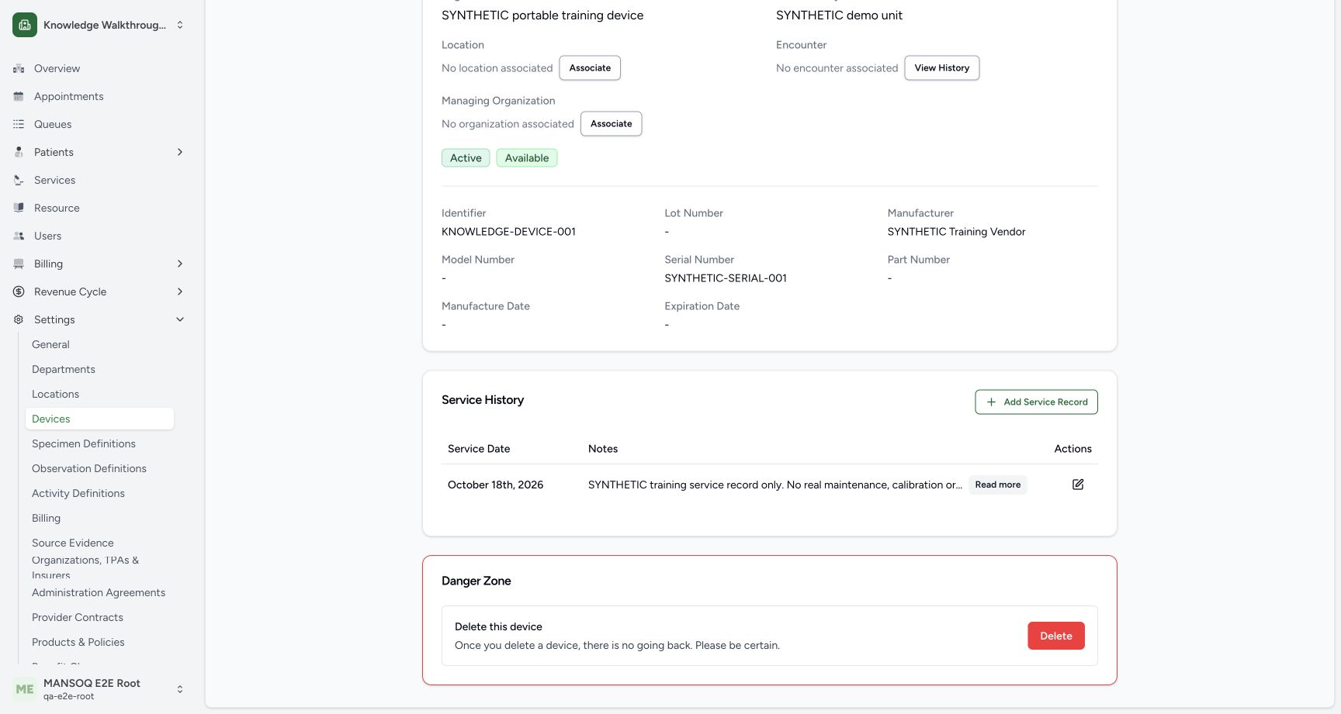
Task: View the encounter history
Action: pos(941,68)
